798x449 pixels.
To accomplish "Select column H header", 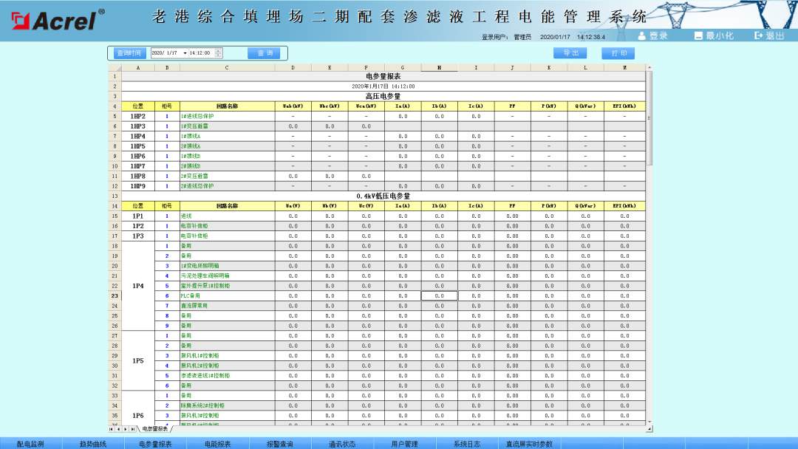I will 439,68.
